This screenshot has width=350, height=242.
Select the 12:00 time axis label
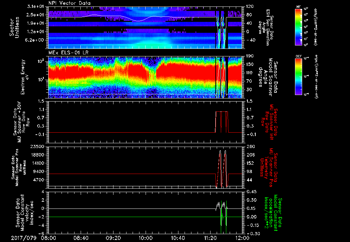point(242,237)
